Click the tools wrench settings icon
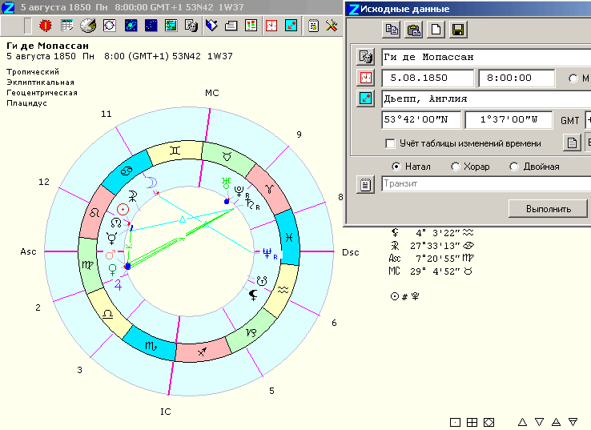The height and width of the screenshot is (430, 591). coord(332,26)
